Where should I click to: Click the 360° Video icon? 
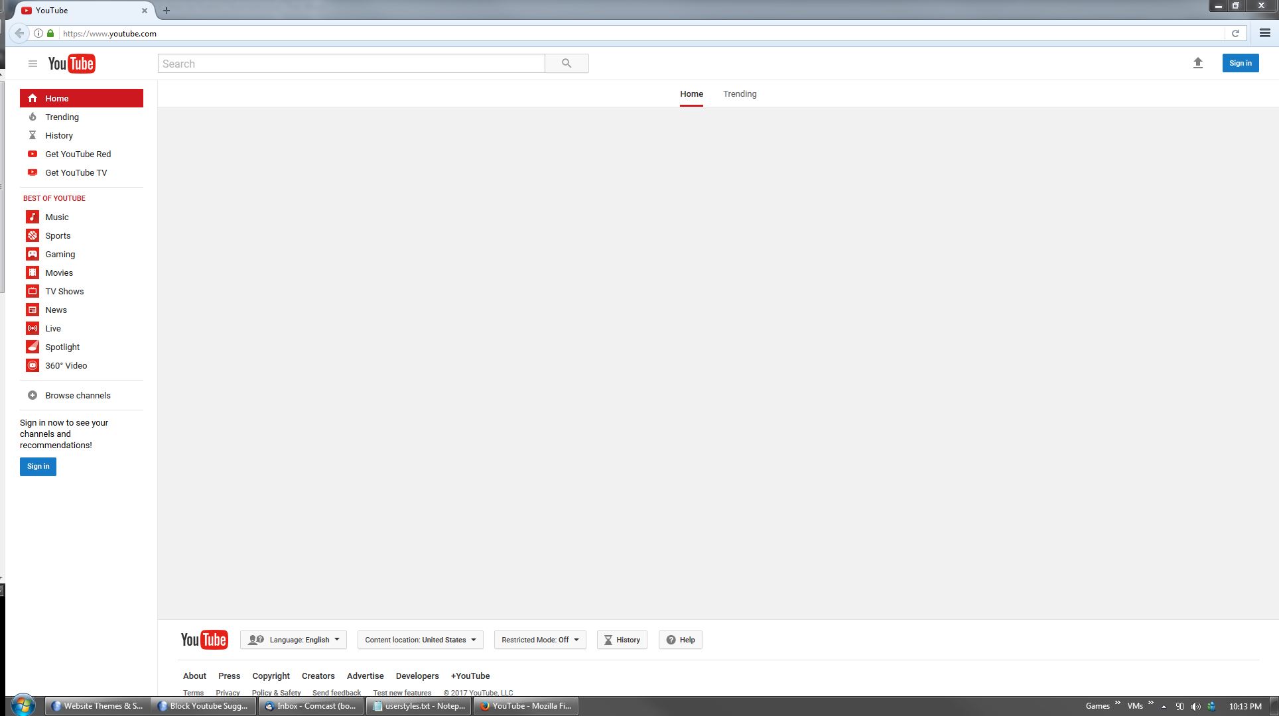33,365
